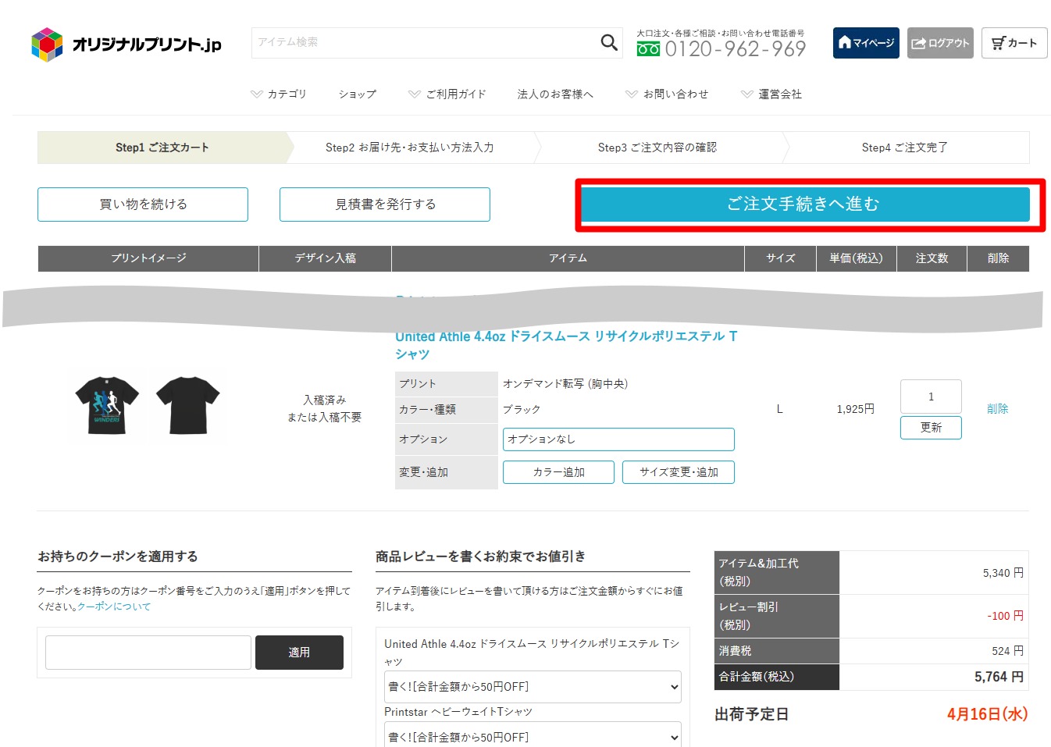Click the 適用 coupon button

coord(299,653)
